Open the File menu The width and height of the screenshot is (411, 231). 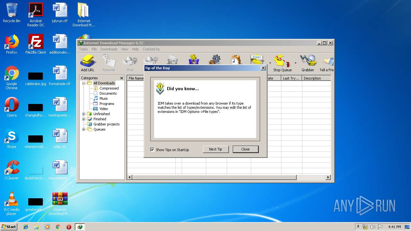coord(94,49)
